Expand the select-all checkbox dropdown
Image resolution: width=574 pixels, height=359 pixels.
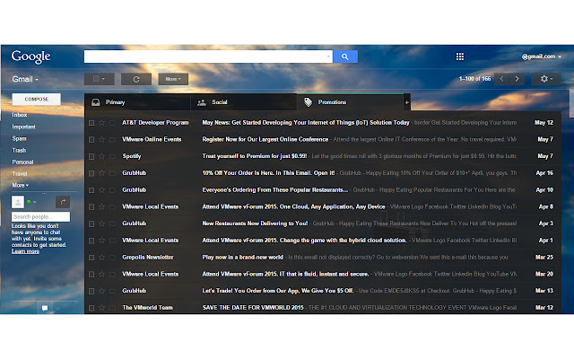coord(100,79)
